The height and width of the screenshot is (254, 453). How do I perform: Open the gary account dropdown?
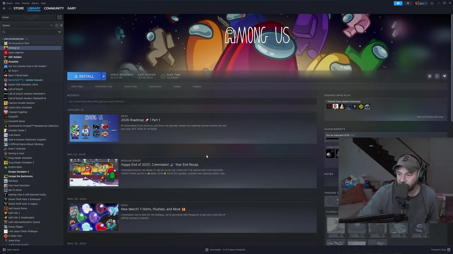click(421, 3)
